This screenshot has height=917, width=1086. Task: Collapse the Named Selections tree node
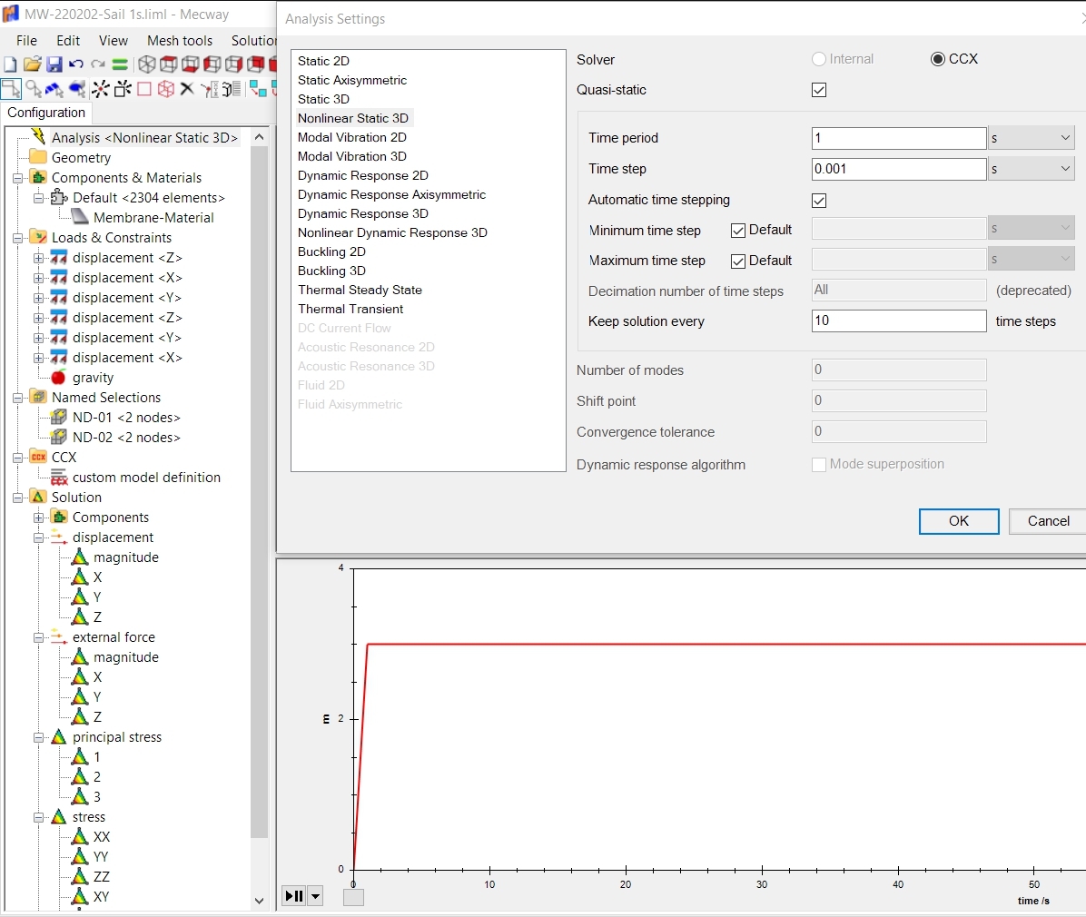pyautogui.click(x=17, y=398)
